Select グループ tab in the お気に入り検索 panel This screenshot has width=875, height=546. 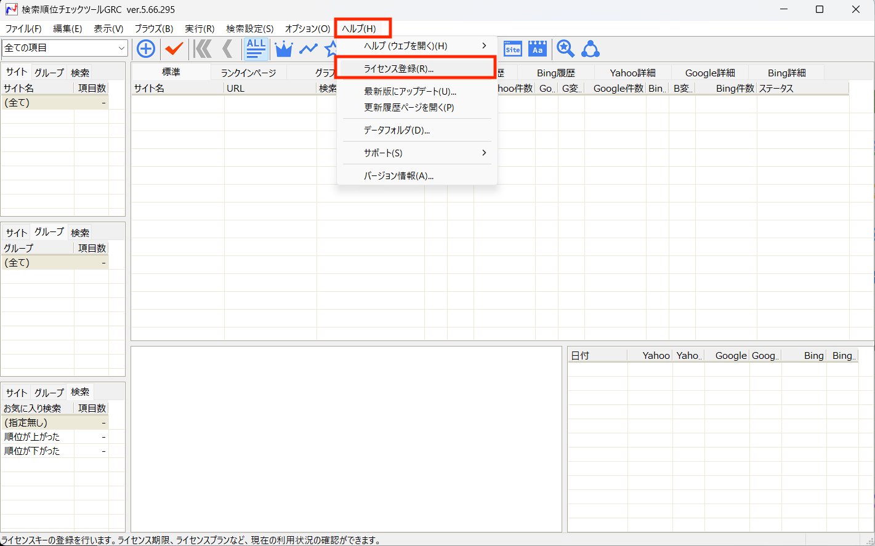49,393
